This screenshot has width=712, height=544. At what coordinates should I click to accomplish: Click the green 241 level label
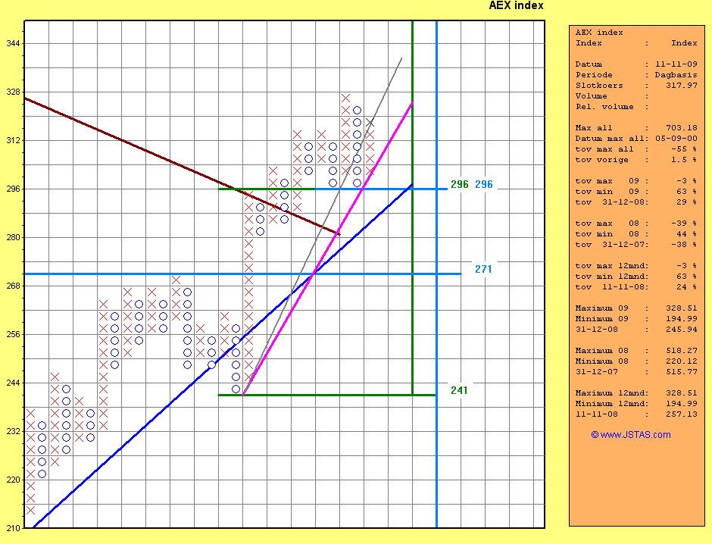click(x=459, y=390)
